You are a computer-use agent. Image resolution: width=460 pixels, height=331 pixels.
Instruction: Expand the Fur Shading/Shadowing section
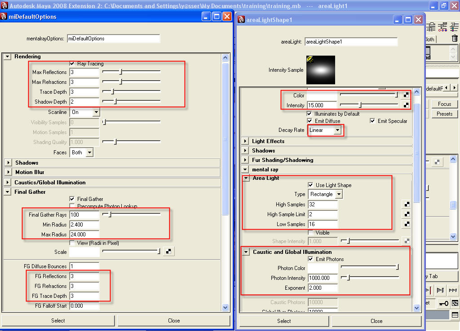click(245, 160)
